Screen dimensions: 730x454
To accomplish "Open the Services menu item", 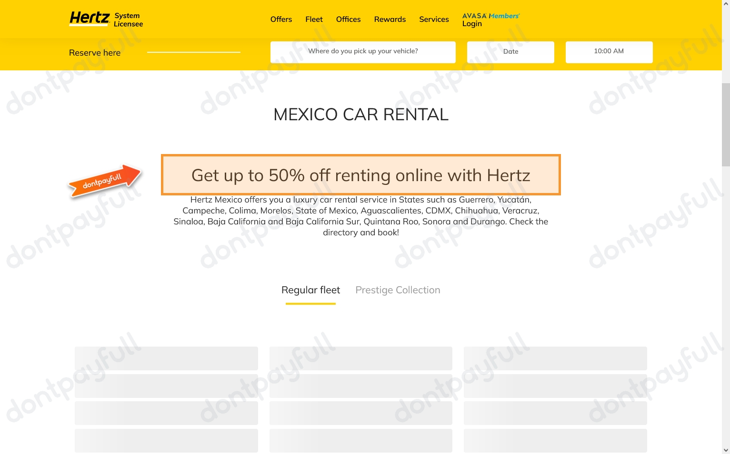I will point(434,19).
